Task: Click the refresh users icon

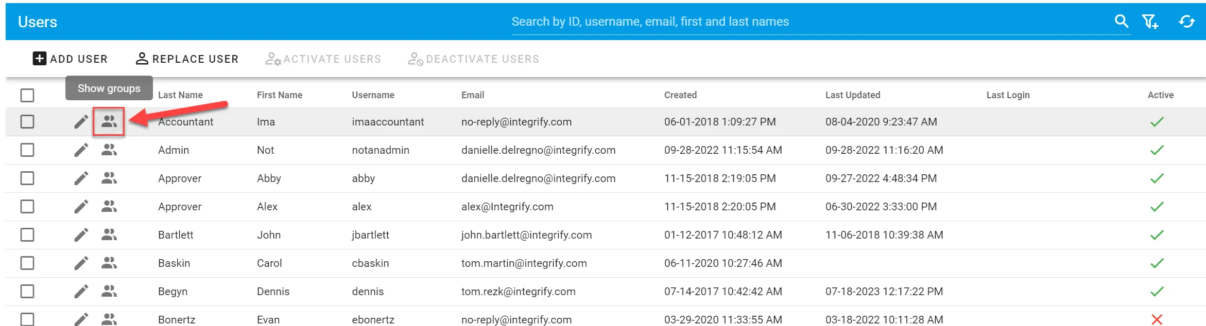Action: point(1186,22)
